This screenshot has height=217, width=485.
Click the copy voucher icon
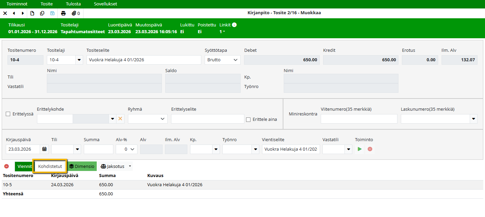[42, 14]
